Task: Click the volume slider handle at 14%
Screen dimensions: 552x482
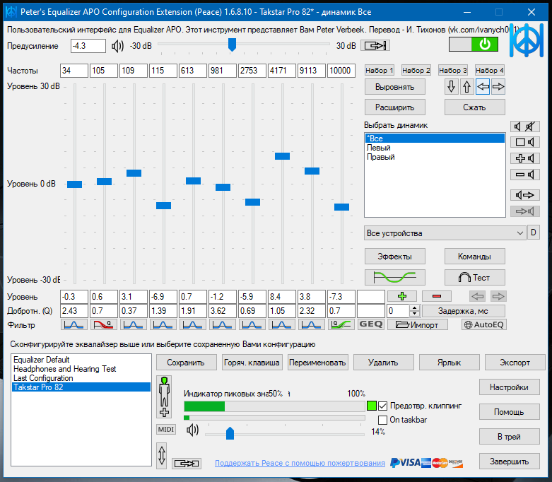Action: click(230, 433)
